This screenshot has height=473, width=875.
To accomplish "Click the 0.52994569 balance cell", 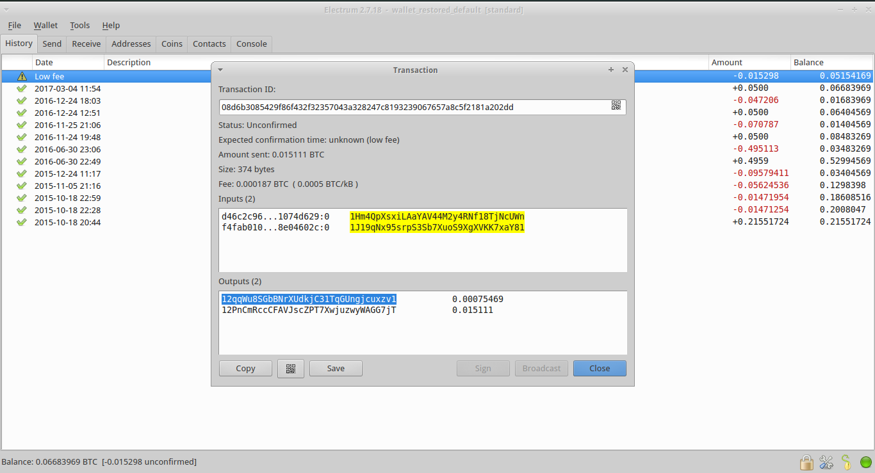I will click(x=845, y=161).
